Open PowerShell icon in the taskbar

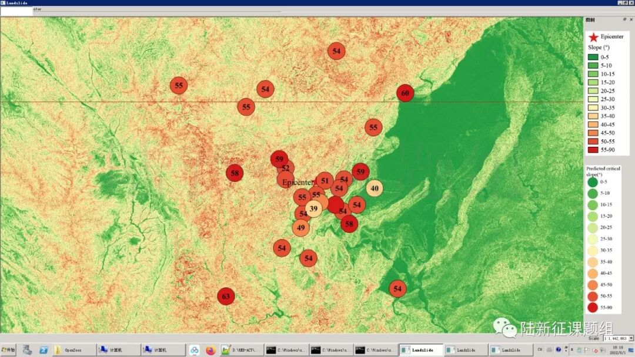click(44, 350)
